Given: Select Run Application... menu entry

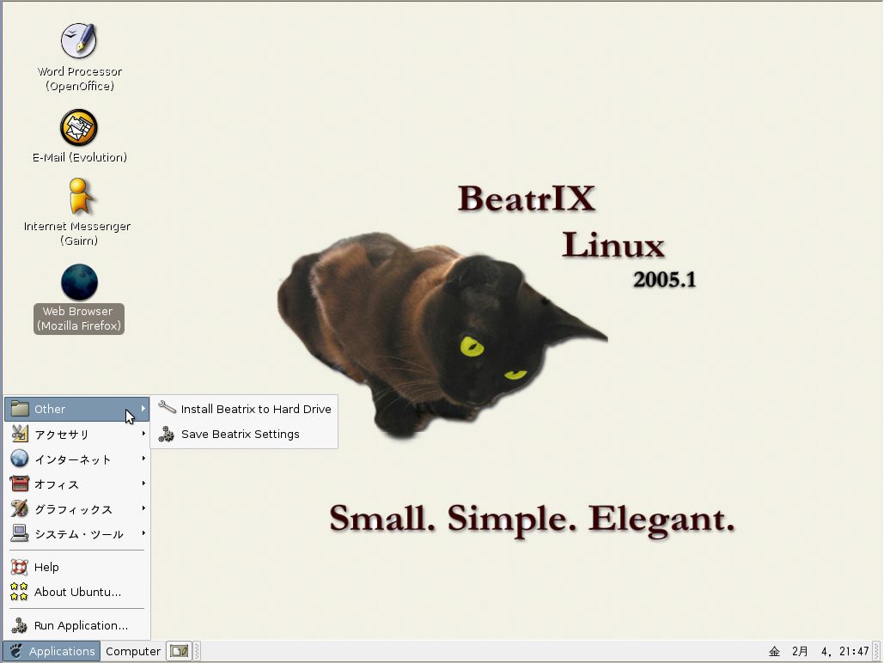Looking at the screenshot, I should [77, 626].
